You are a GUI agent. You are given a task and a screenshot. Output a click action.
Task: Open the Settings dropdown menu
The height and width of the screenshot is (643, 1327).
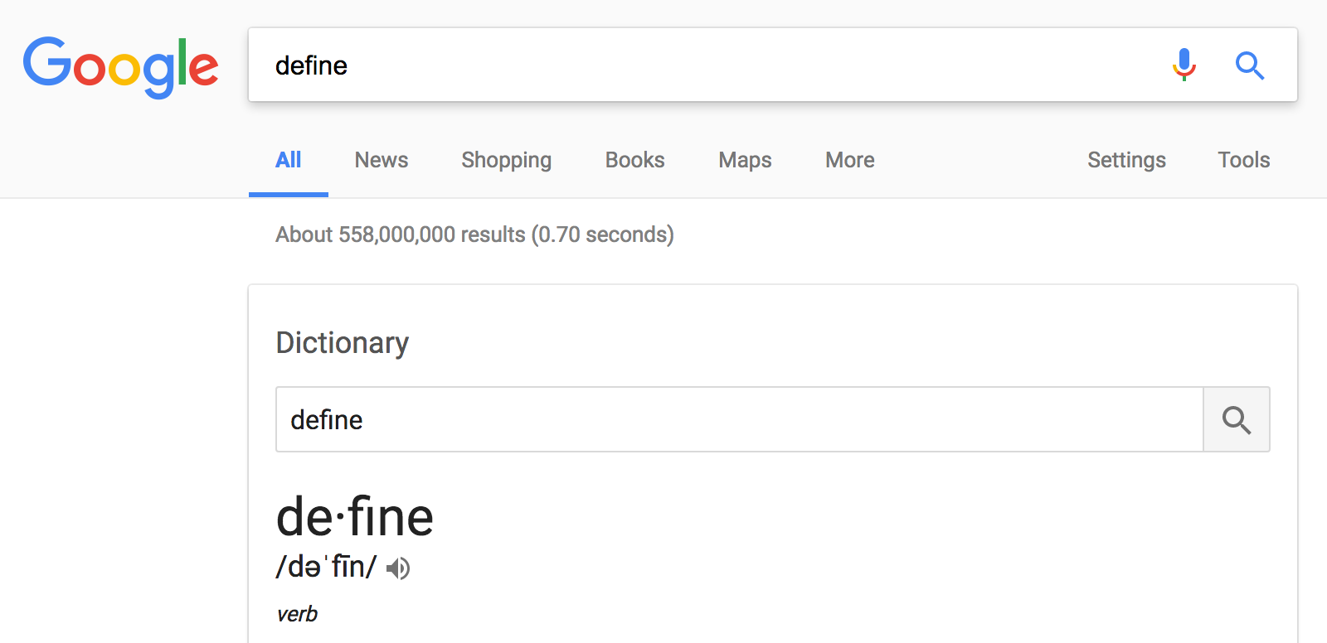(1126, 160)
